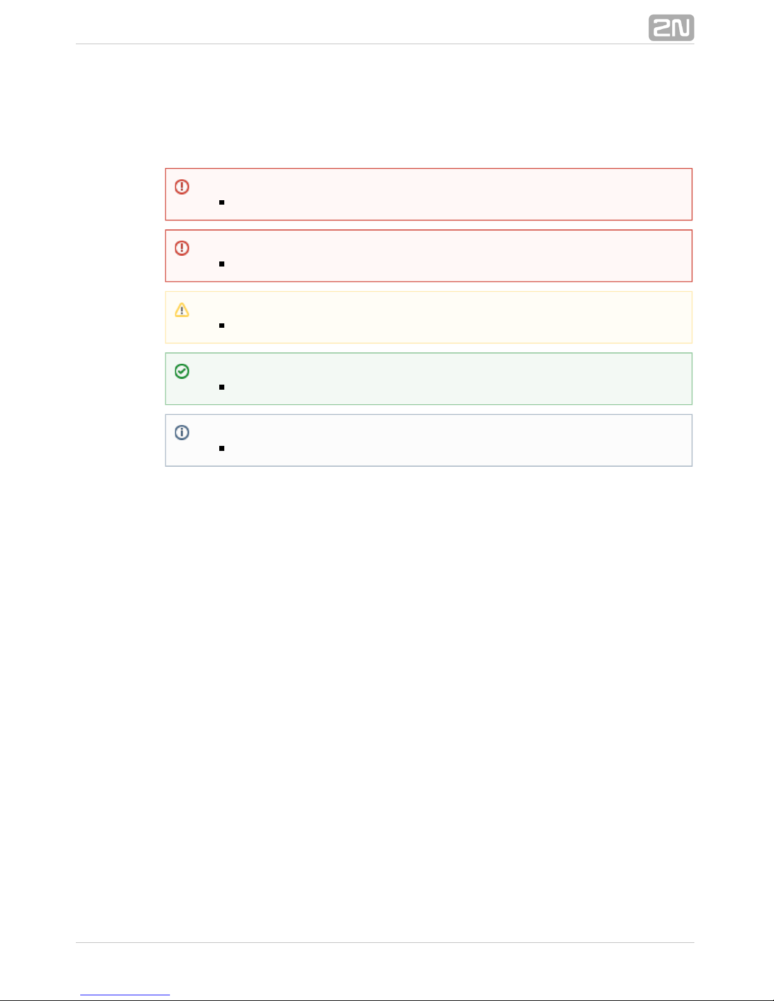774x1001 pixels.
Task: Click inside the yellow warning callout box
Action: (x=442, y=317)
